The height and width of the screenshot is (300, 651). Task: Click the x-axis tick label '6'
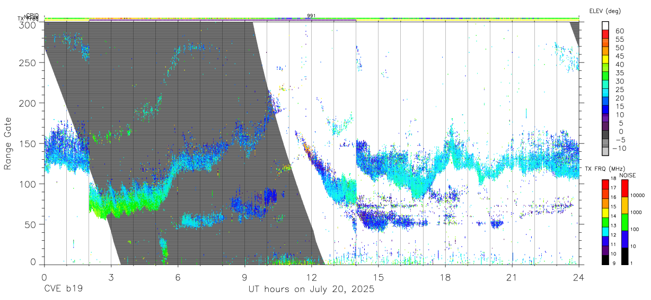click(x=178, y=278)
